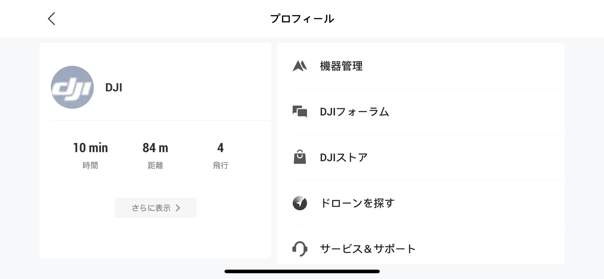
Task: Click the Service & Support headset icon
Action: (300, 249)
